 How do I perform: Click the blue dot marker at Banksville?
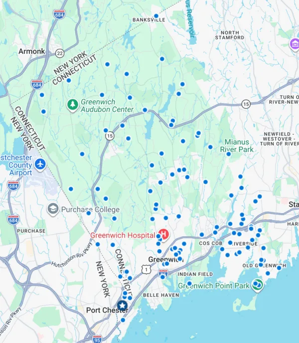(156, 16)
